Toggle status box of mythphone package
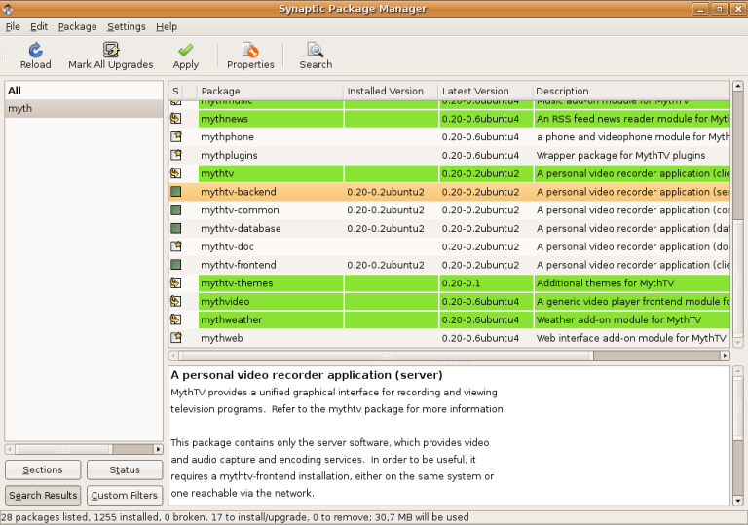 tap(176, 136)
